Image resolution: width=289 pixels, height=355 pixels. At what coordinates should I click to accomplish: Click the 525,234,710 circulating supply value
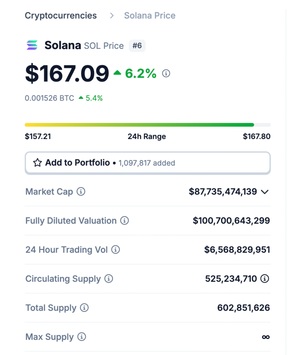point(231,279)
